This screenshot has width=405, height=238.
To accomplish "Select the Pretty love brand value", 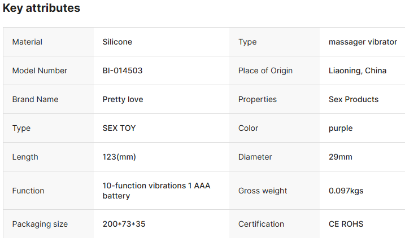I will point(123,99).
